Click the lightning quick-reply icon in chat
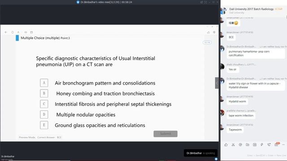287x161 pixels. (262, 144)
